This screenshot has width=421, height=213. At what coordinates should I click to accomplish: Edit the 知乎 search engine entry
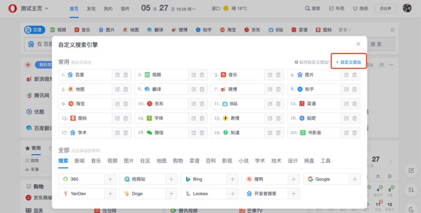click(346, 89)
